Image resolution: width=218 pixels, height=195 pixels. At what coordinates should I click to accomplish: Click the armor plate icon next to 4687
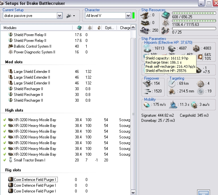click(172, 49)
